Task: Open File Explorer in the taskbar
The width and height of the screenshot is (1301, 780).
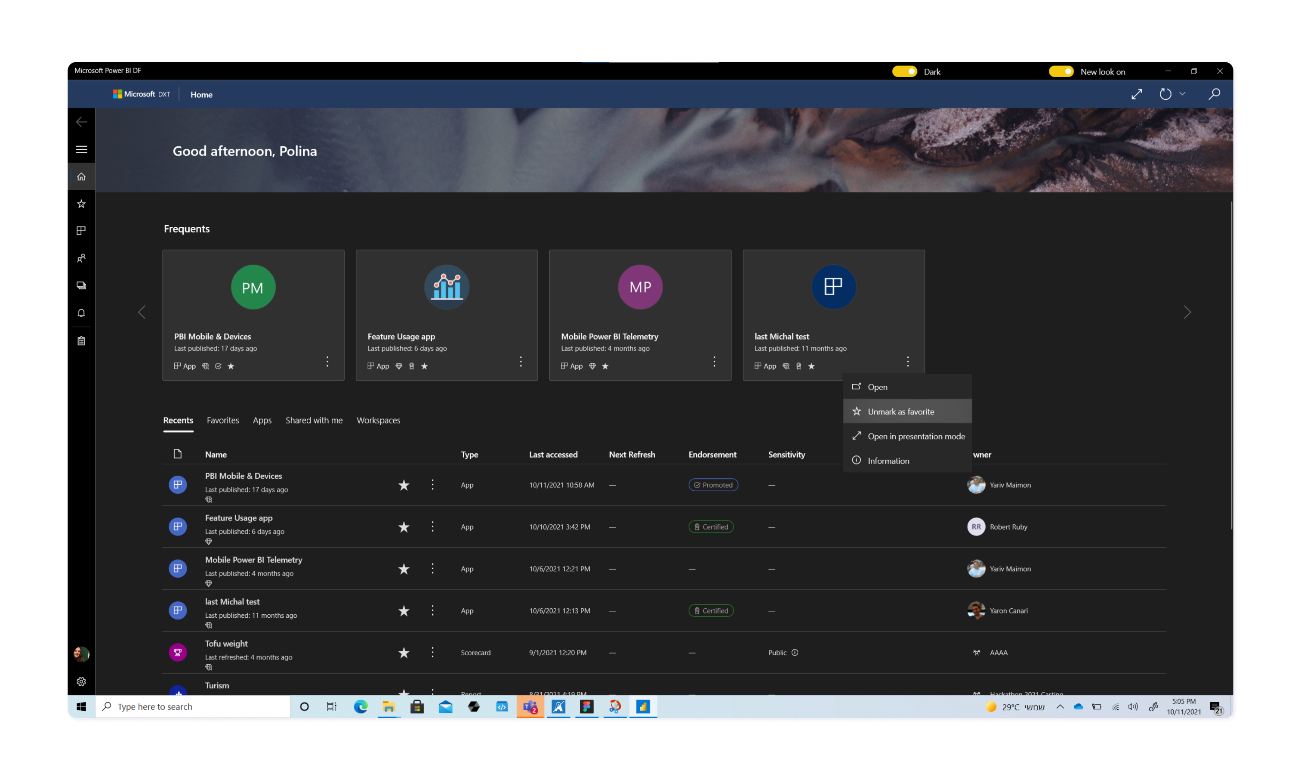Action: coord(388,707)
